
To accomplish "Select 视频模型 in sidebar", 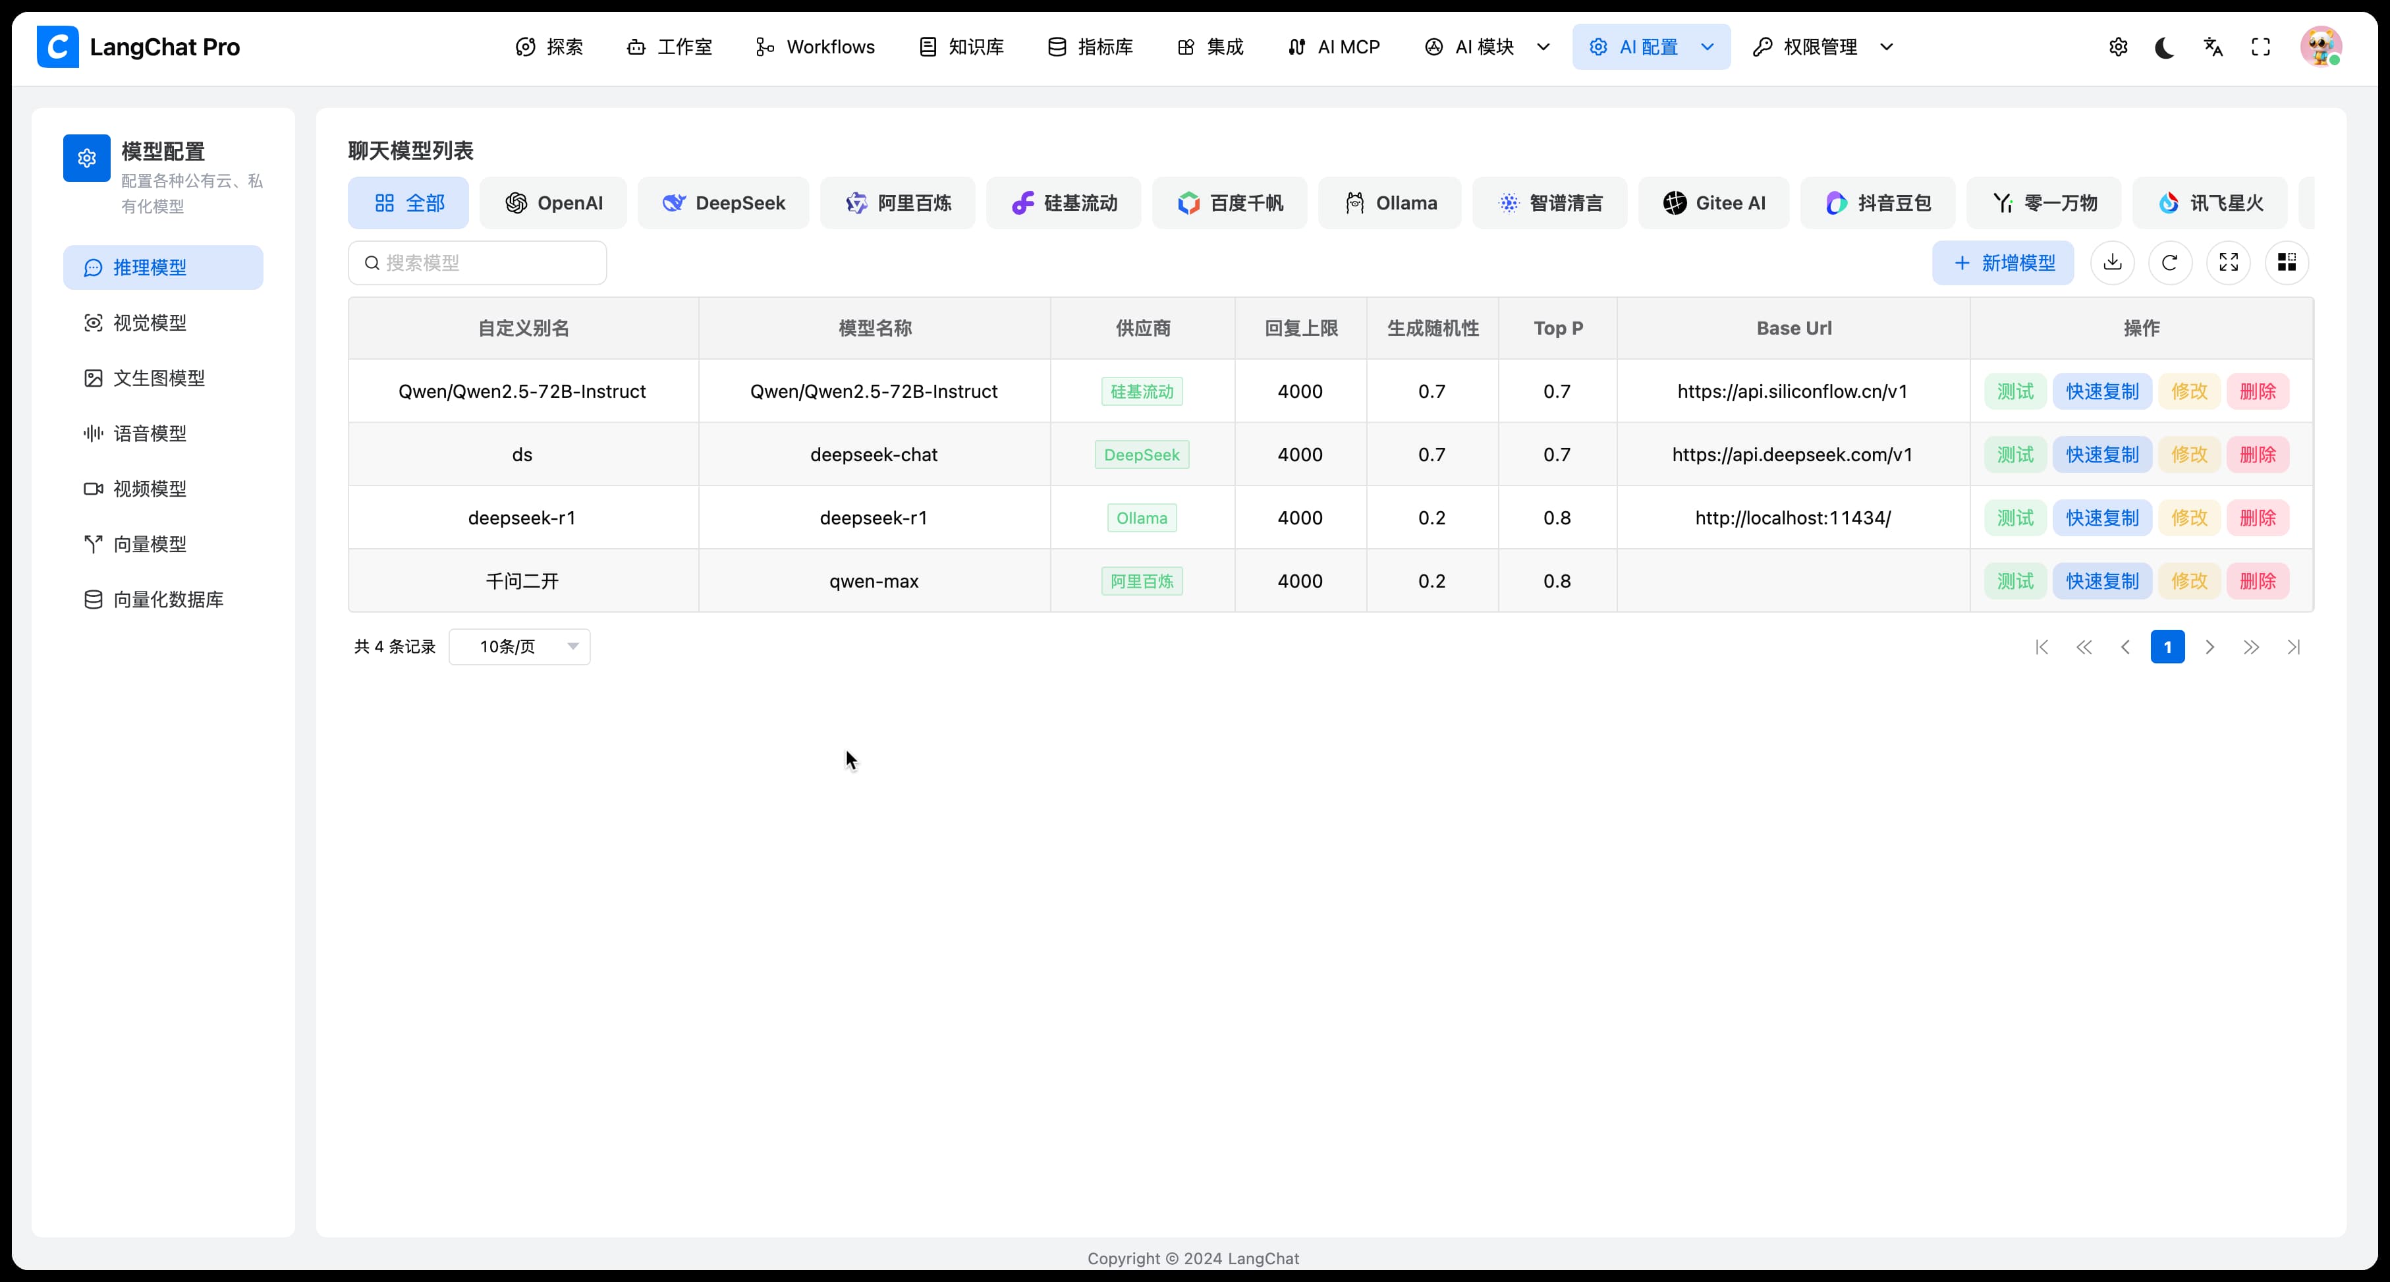I will click(163, 489).
